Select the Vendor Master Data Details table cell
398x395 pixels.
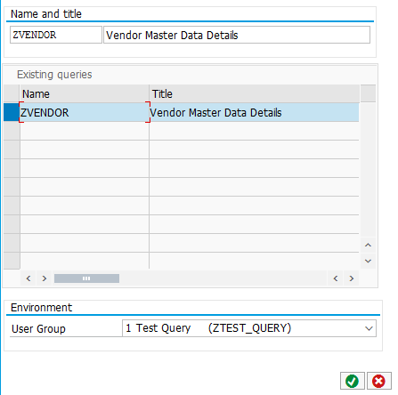click(x=254, y=112)
